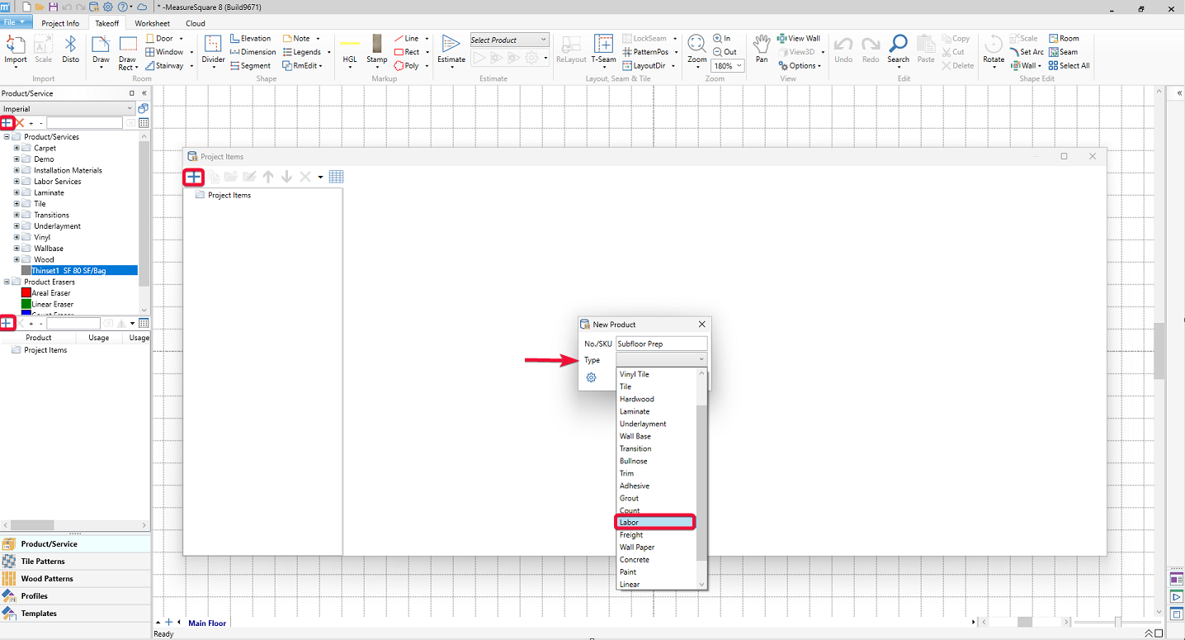The image size is (1185, 640).
Task: Click the product search field under Imperial
Action: point(84,123)
